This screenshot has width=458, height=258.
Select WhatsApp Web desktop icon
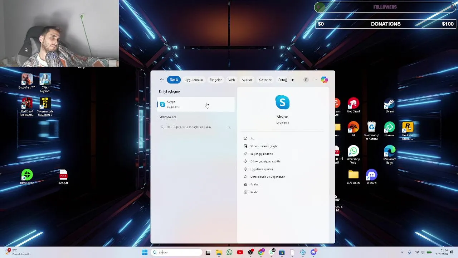tap(353, 155)
